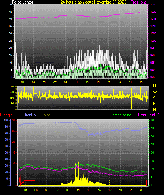Click 975 on the pressure axis
The image size is (164, 195).
coord(152,77)
